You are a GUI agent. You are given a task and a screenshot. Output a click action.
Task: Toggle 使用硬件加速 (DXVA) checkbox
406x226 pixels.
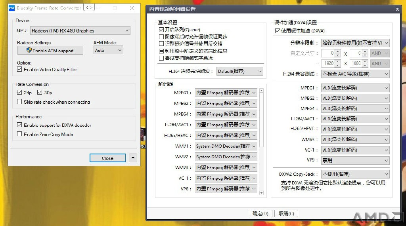pyautogui.click(x=278, y=31)
